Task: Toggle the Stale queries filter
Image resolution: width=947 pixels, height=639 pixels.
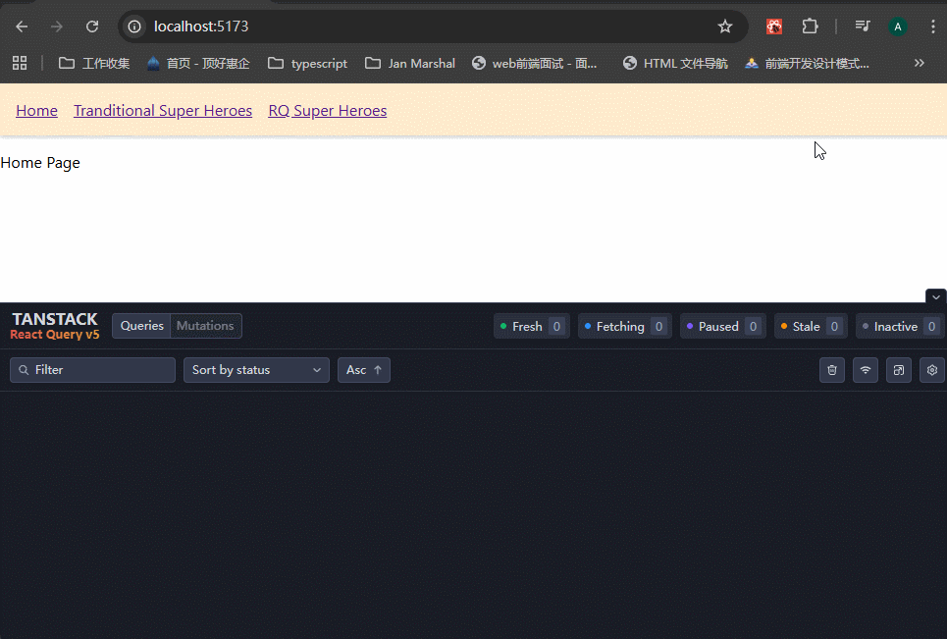Action: 810,327
